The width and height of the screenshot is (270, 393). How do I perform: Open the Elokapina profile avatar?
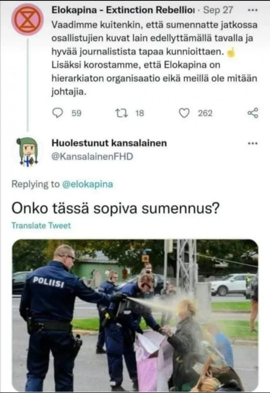(27, 19)
